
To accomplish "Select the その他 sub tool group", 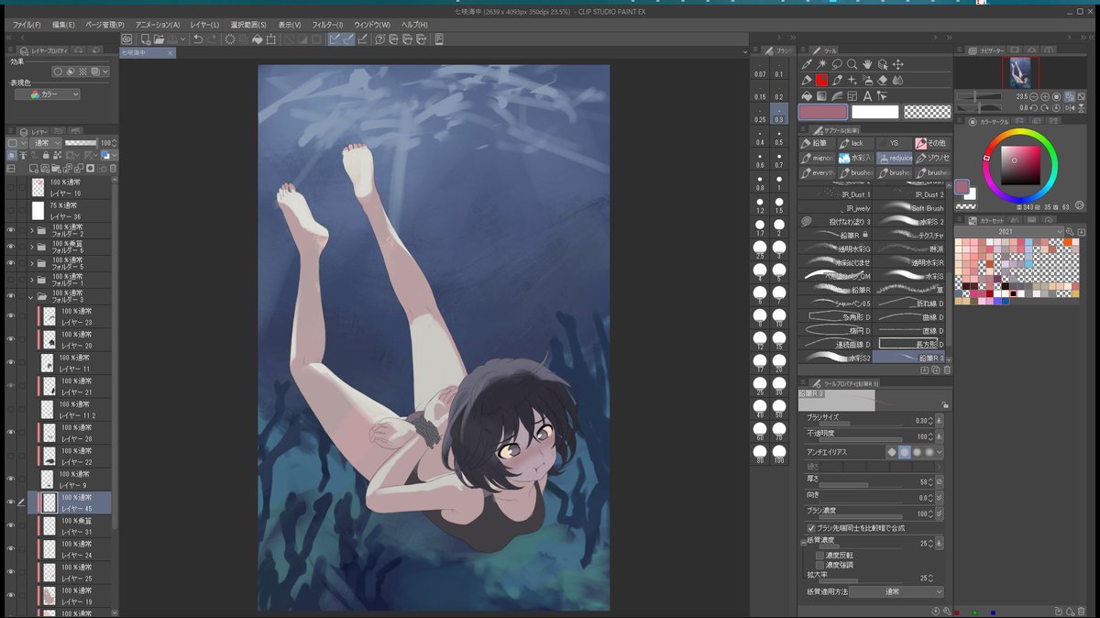I will [931, 143].
